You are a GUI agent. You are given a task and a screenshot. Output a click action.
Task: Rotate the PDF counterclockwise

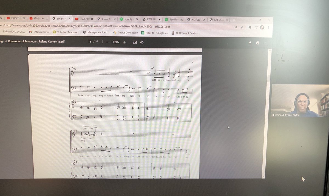(x=142, y=42)
